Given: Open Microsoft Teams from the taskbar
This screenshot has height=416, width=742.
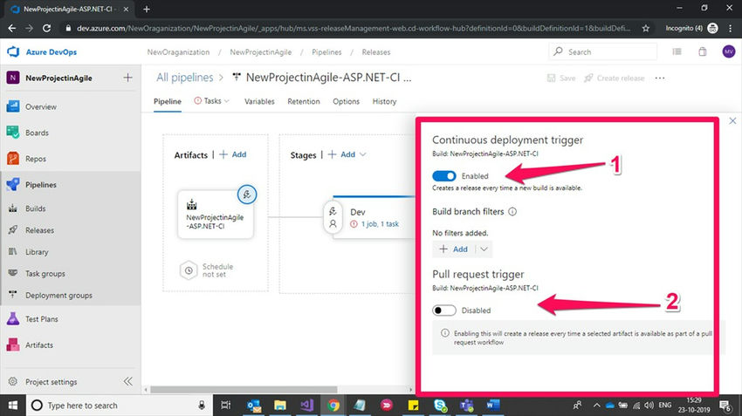Looking at the screenshot, I should click(x=467, y=406).
